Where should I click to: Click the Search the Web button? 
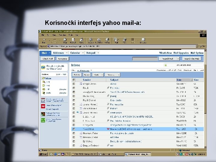tap(192, 59)
